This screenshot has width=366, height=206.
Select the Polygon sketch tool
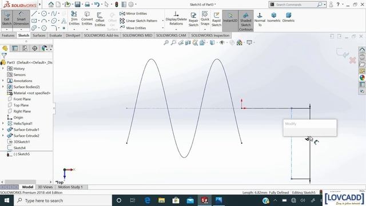point(44,28)
